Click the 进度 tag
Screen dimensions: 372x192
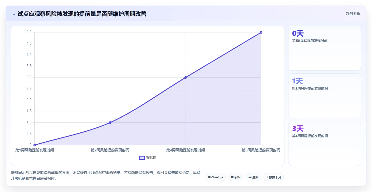click(253, 177)
